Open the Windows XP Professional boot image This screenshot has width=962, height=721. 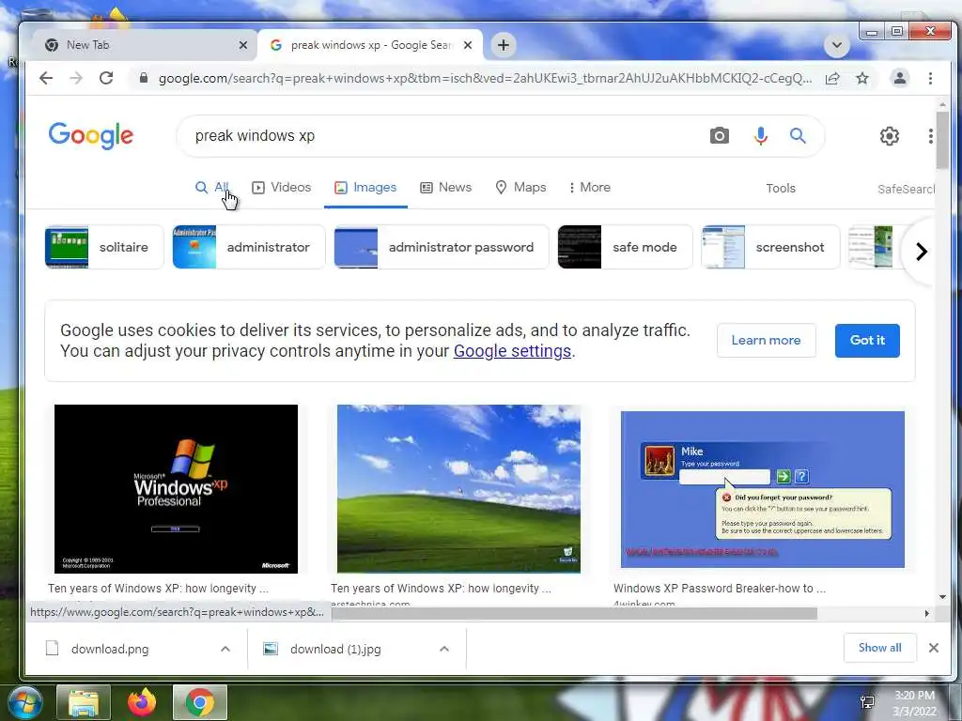176,488
